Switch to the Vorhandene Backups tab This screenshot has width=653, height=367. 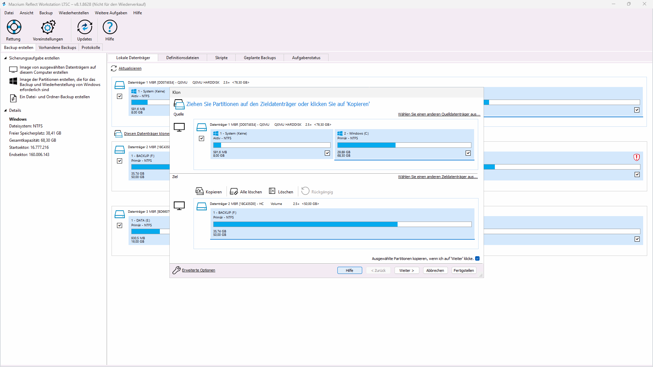tap(57, 48)
